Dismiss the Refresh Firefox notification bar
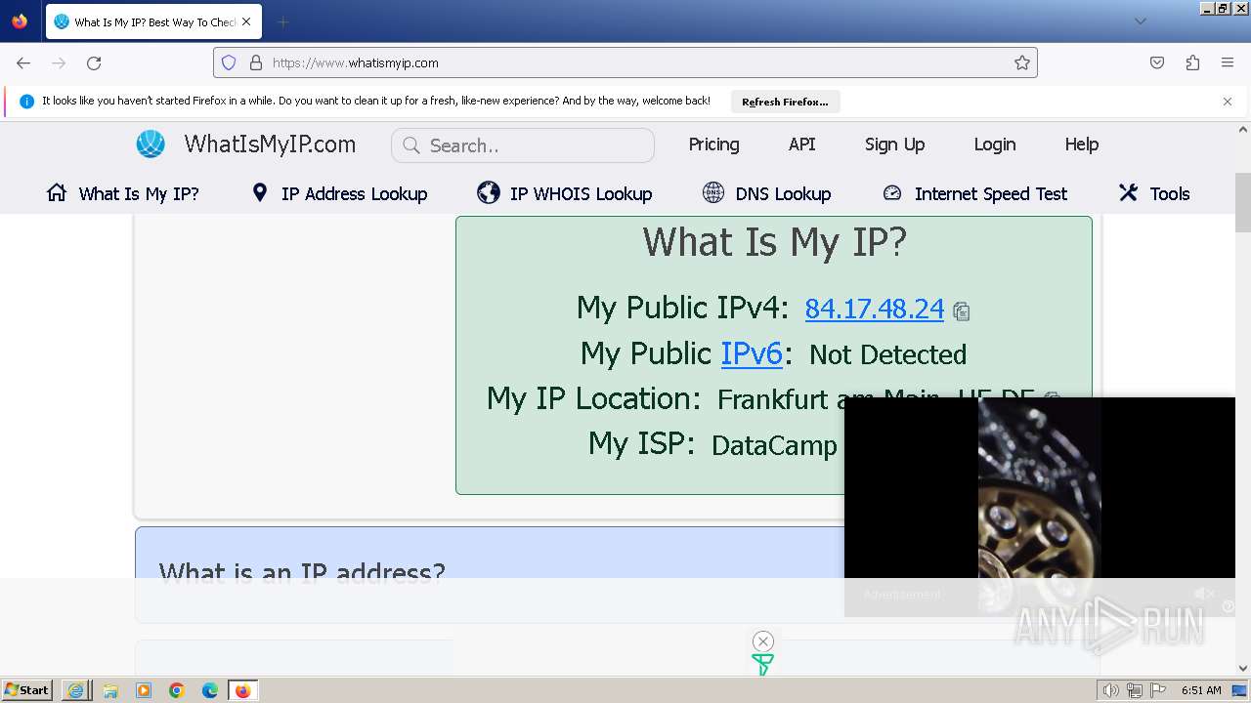The image size is (1251, 703). 1228,101
